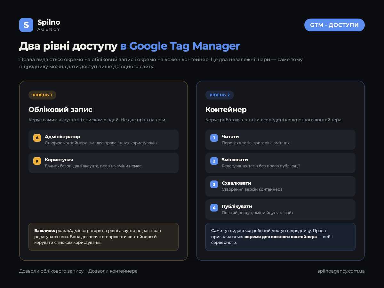Select the РІВЕНЬ 2 label pill
The image size is (384, 288).
tap(220, 95)
